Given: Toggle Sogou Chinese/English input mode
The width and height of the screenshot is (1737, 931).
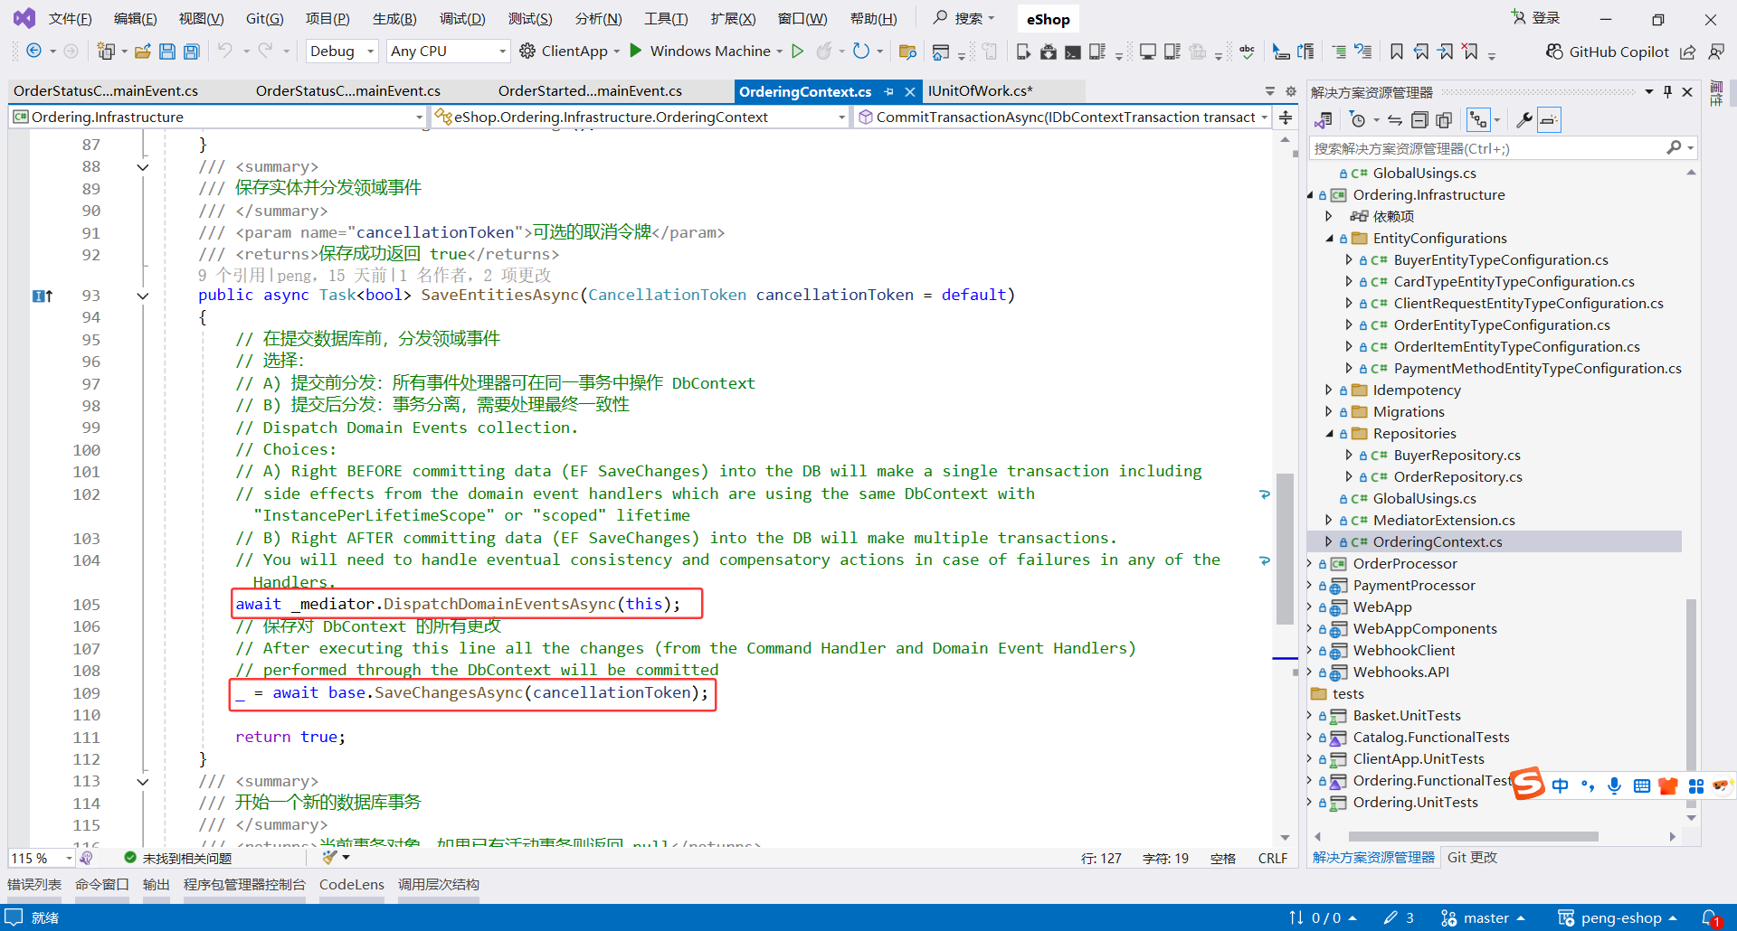Looking at the screenshot, I should [1561, 786].
